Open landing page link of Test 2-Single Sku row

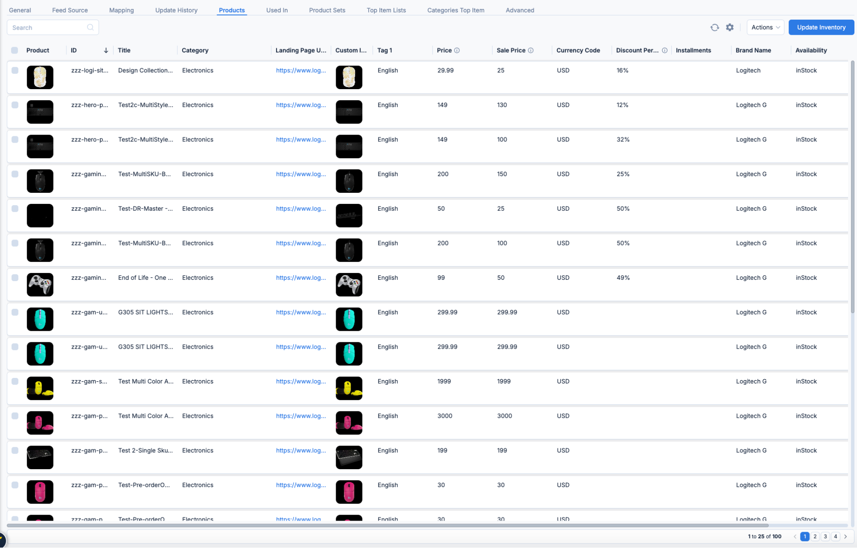[301, 450]
